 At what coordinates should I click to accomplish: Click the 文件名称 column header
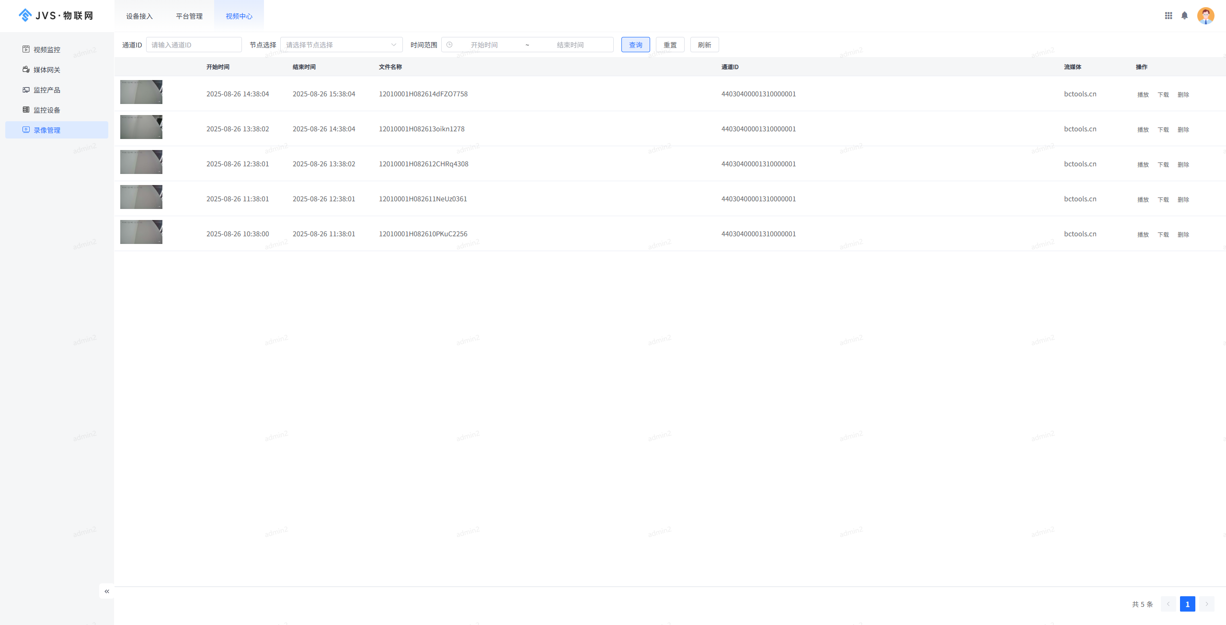click(x=390, y=67)
